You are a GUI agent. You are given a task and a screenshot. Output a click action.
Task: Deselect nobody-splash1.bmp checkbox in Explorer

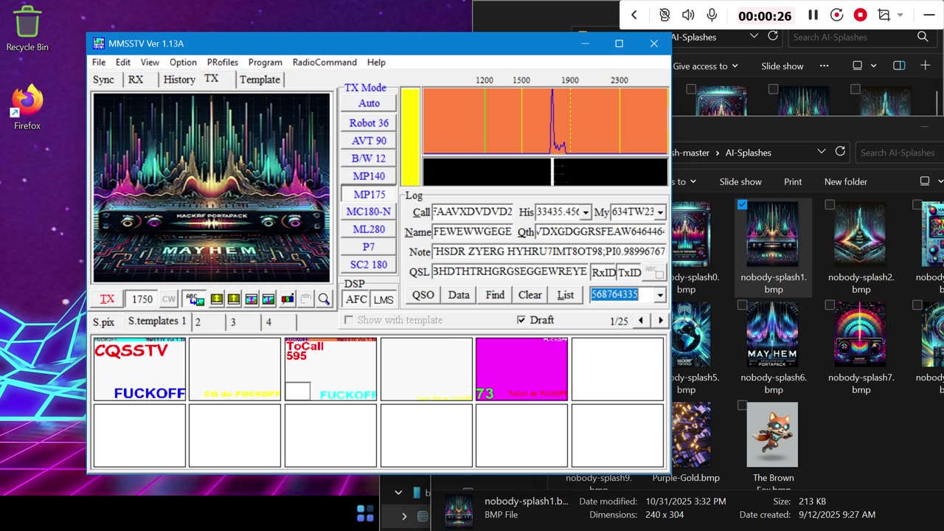coord(742,204)
